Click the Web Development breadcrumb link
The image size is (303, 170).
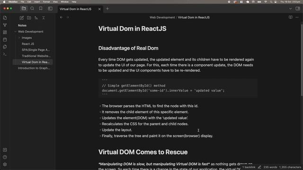162,17
